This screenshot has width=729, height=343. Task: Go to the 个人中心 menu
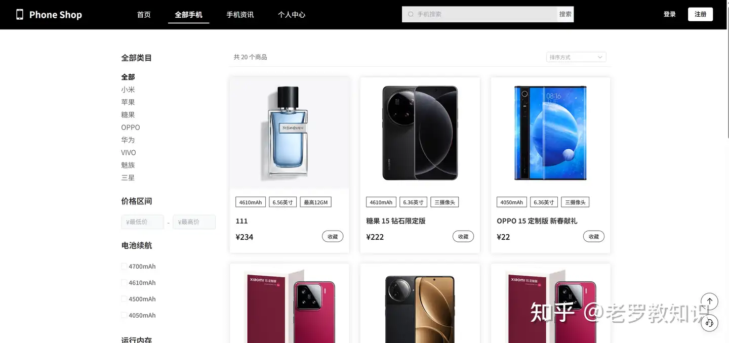click(292, 15)
